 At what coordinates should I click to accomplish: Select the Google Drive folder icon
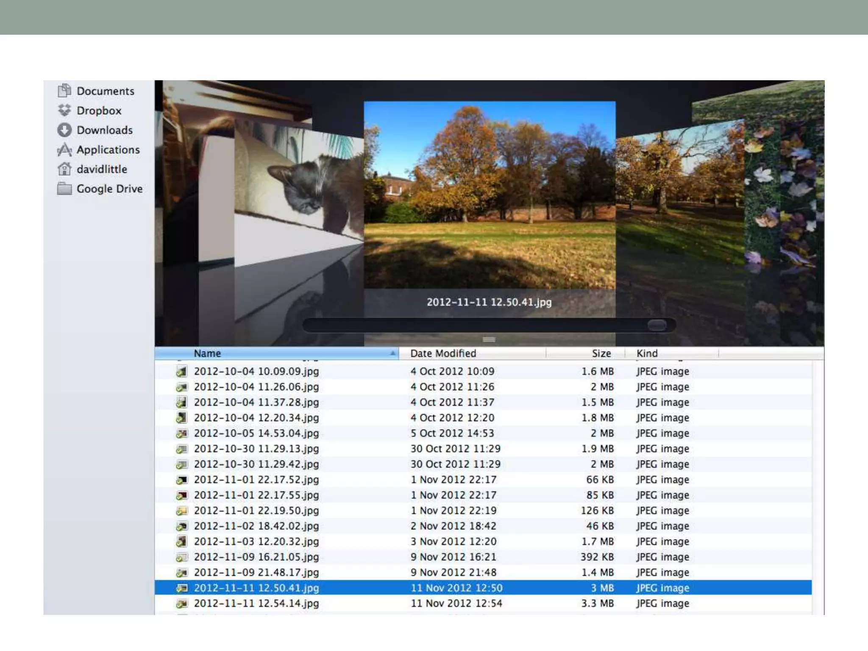pos(64,189)
